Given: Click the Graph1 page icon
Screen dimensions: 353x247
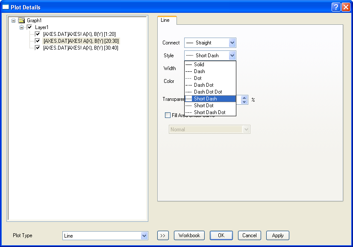Looking at the screenshot, I should point(21,20).
